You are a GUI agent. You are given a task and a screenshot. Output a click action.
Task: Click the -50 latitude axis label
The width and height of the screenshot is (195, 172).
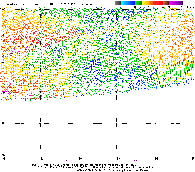[2, 9]
